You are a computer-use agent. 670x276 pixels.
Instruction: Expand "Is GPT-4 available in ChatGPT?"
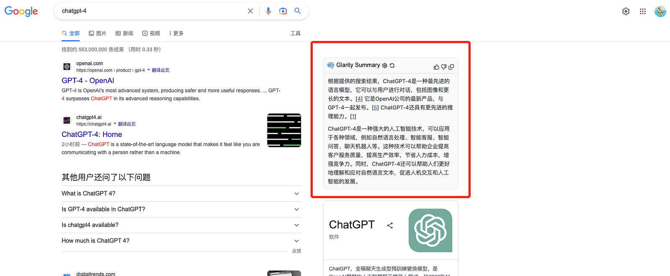coord(181,209)
